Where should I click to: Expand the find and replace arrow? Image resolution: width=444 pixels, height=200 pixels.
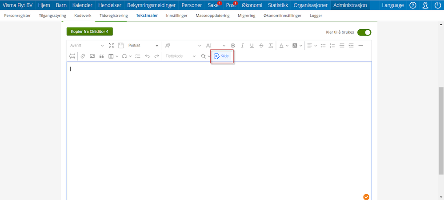point(209,56)
